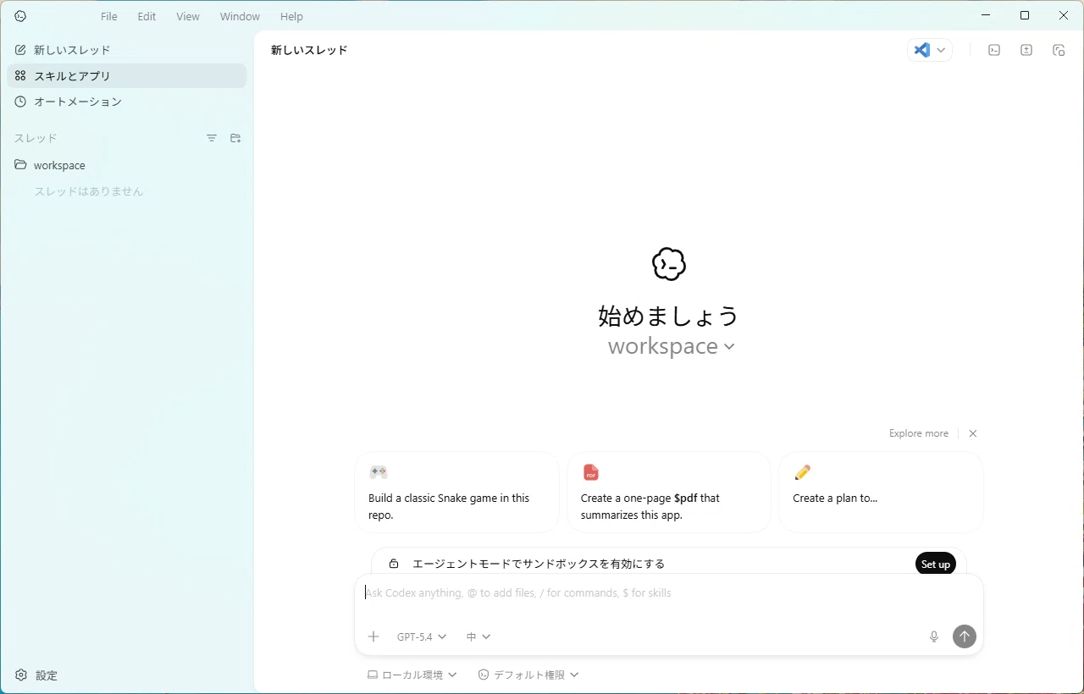
Task: Click the pencil icon on the plan card
Action: [803, 472]
